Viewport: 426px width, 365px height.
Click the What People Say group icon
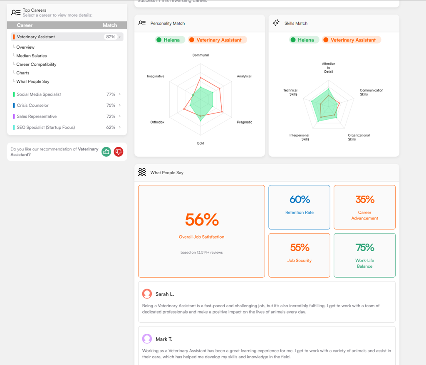[x=142, y=172]
